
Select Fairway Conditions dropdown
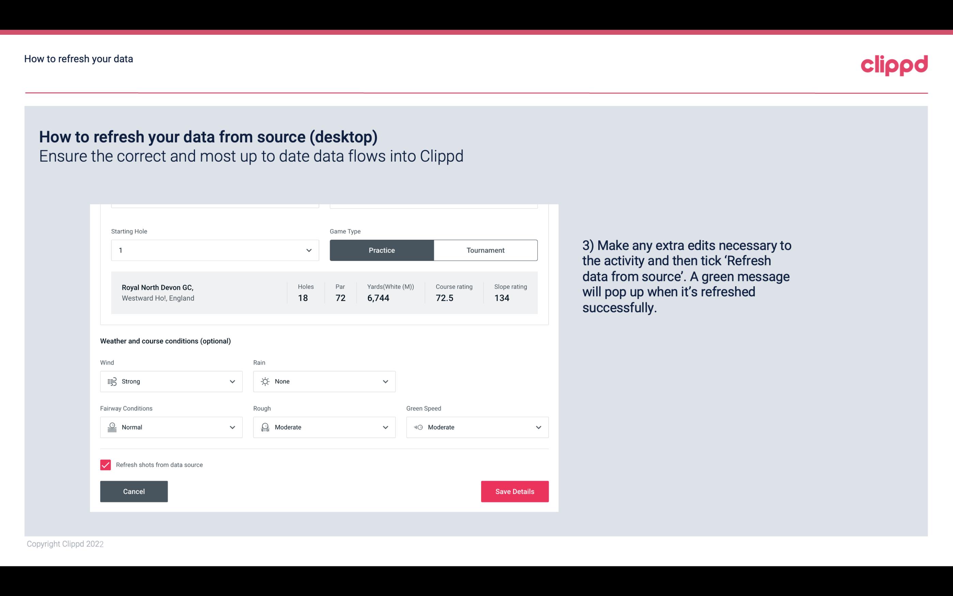point(171,427)
